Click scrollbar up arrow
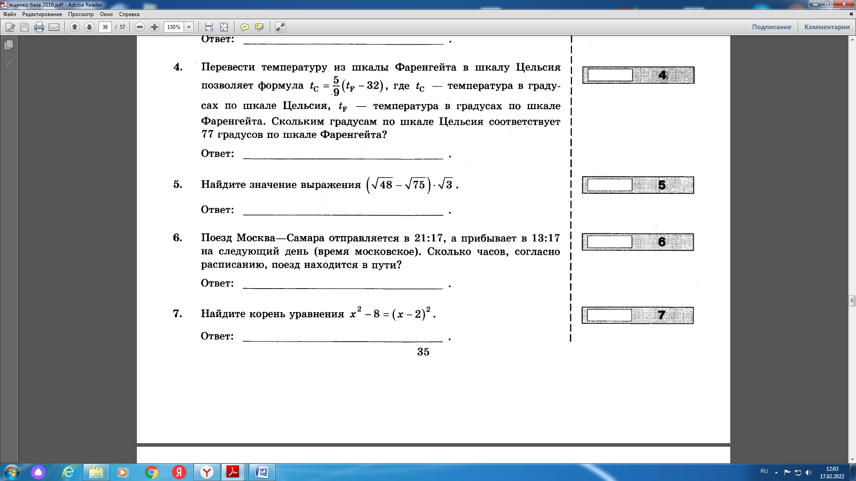Viewport: 856px width, 481px height. tap(852, 39)
